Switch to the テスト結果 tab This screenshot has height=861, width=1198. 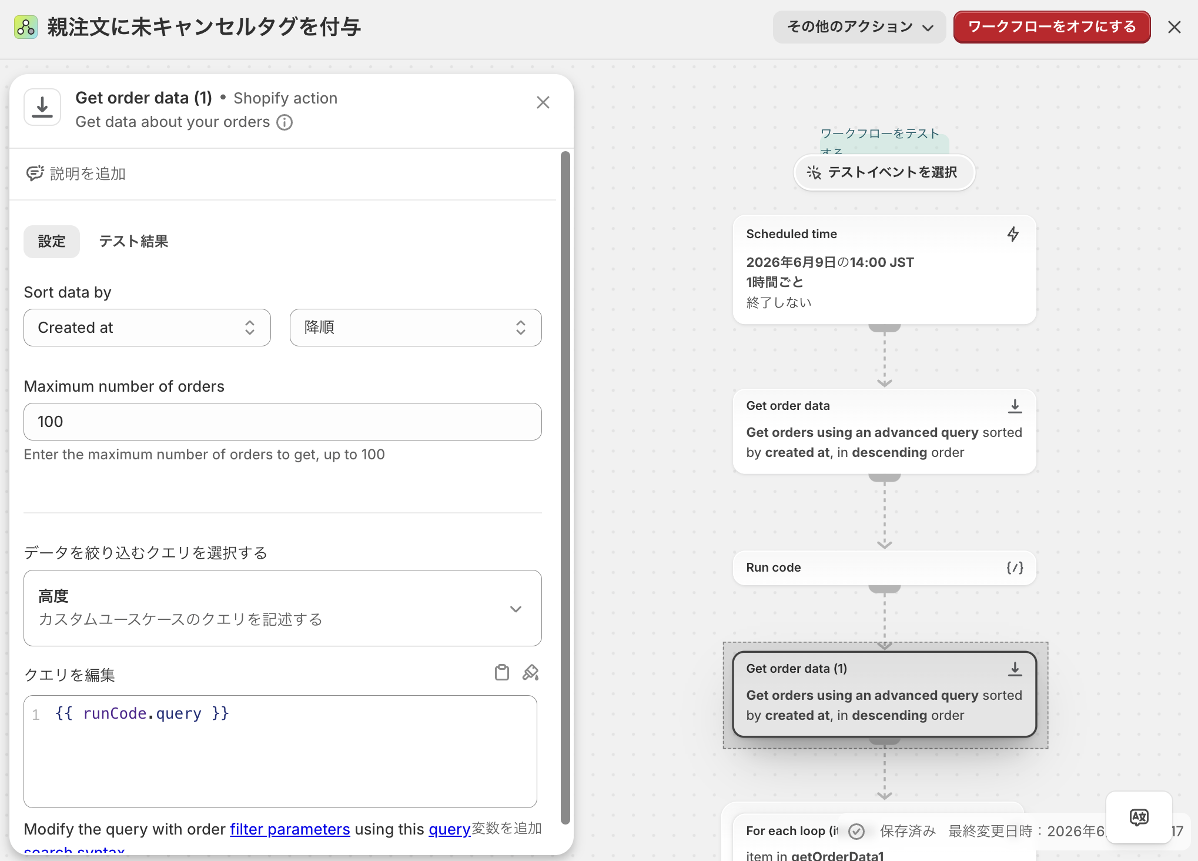point(133,242)
